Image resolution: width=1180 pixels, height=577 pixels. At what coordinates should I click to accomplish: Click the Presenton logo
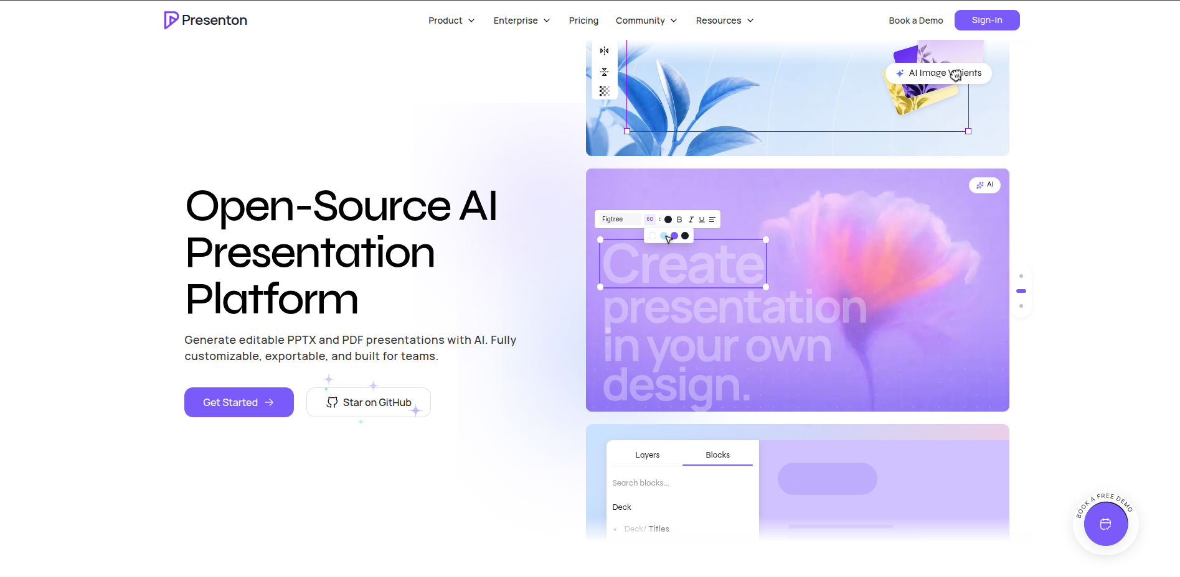click(x=205, y=20)
